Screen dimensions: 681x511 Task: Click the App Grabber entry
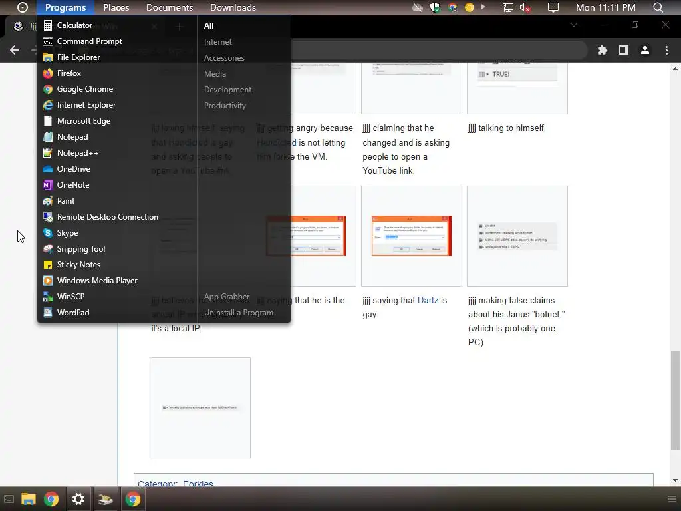(227, 297)
